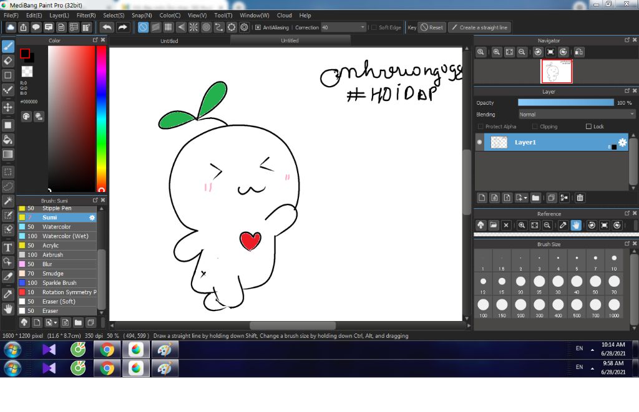This screenshot has height=412, width=639.
Task: Select the Airbrush brush in the list
Action: 57,255
